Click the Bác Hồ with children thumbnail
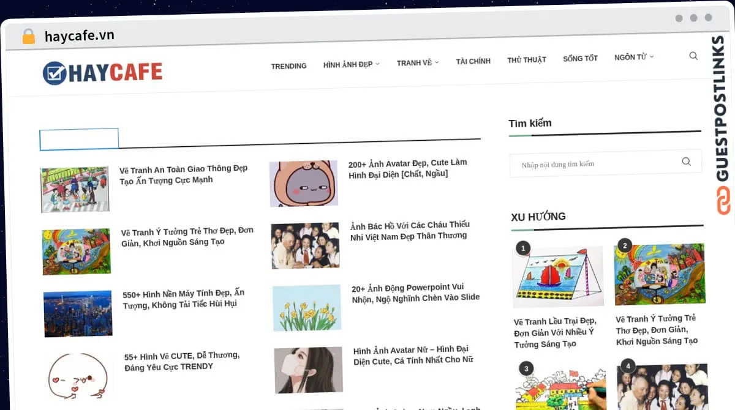The height and width of the screenshot is (410, 735). point(305,245)
